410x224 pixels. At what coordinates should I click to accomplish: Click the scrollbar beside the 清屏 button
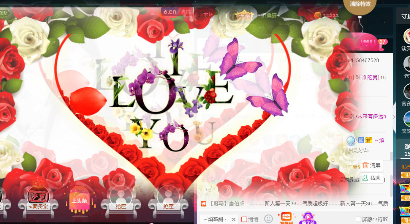tap(391, 157)
